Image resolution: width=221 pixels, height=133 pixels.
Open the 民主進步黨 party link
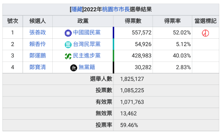tap(87, 56)
